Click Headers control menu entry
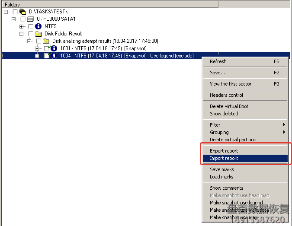The height and width of the screenshot is (226, 292). point(226,95)
